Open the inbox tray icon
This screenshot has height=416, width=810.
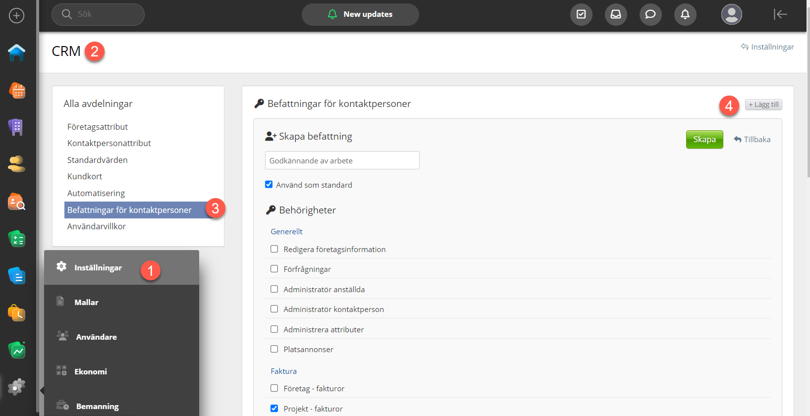tap(616, 14)
